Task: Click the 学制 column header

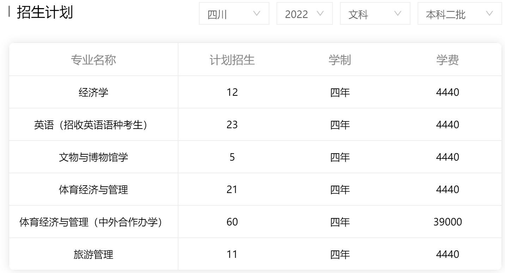Action: (x=340, y=60)
